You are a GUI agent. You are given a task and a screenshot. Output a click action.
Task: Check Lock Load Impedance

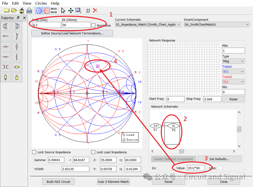pyautogui.click(x=93, y=152)
